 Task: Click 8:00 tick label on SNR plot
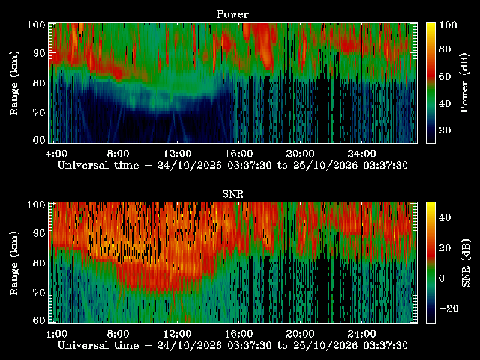click(x=118, y=334)
